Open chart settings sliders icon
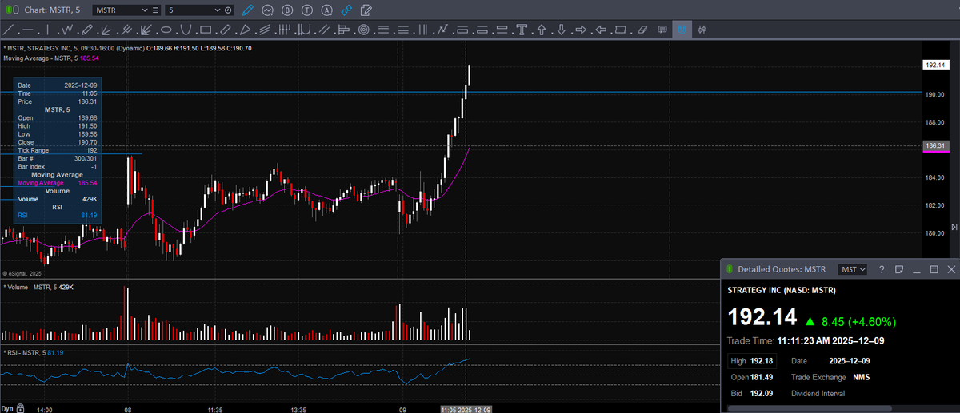 pyautogui.click(x=702, y=30)
